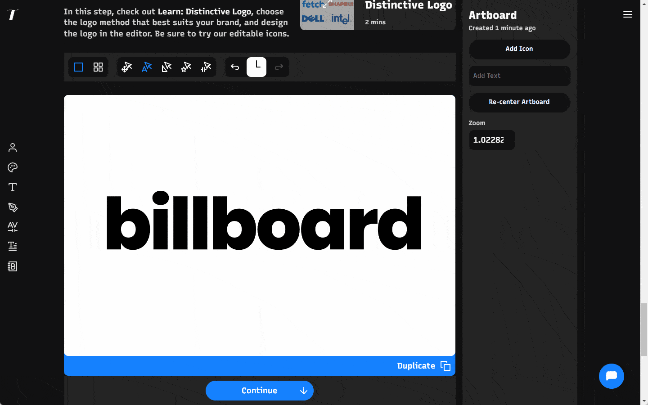Open the profile person icon in sidebar
648x405 pixels.
13,148
